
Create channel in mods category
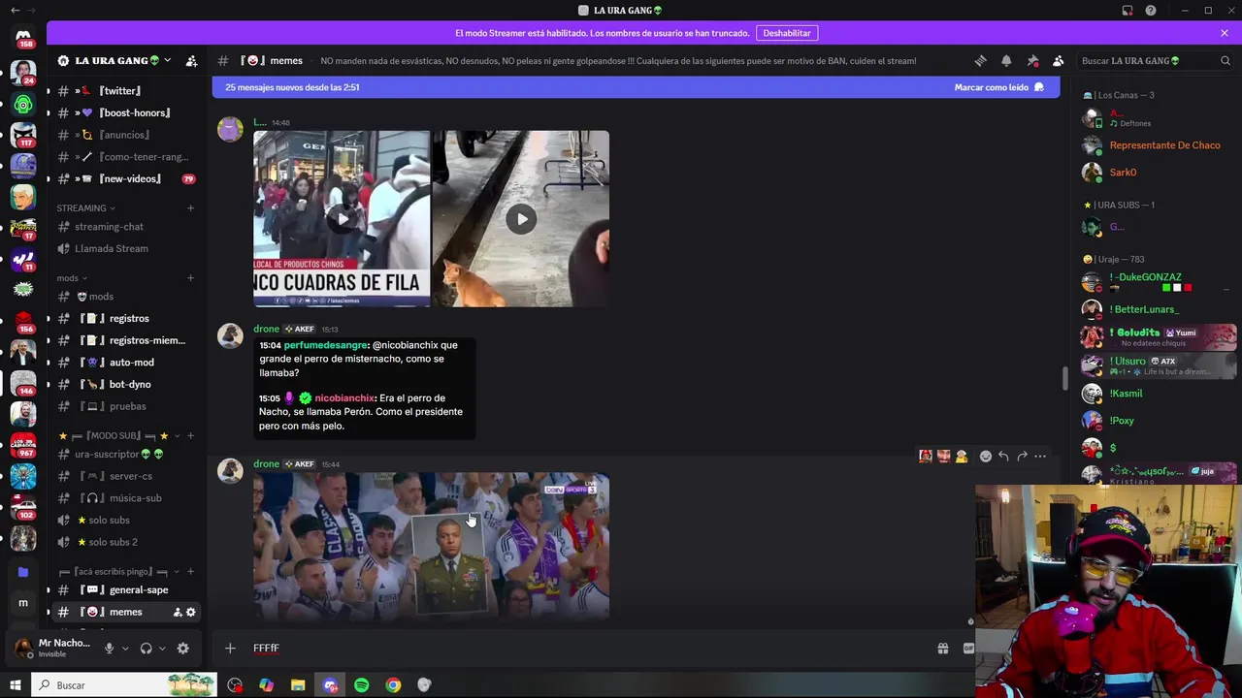[x=190, y=278]
